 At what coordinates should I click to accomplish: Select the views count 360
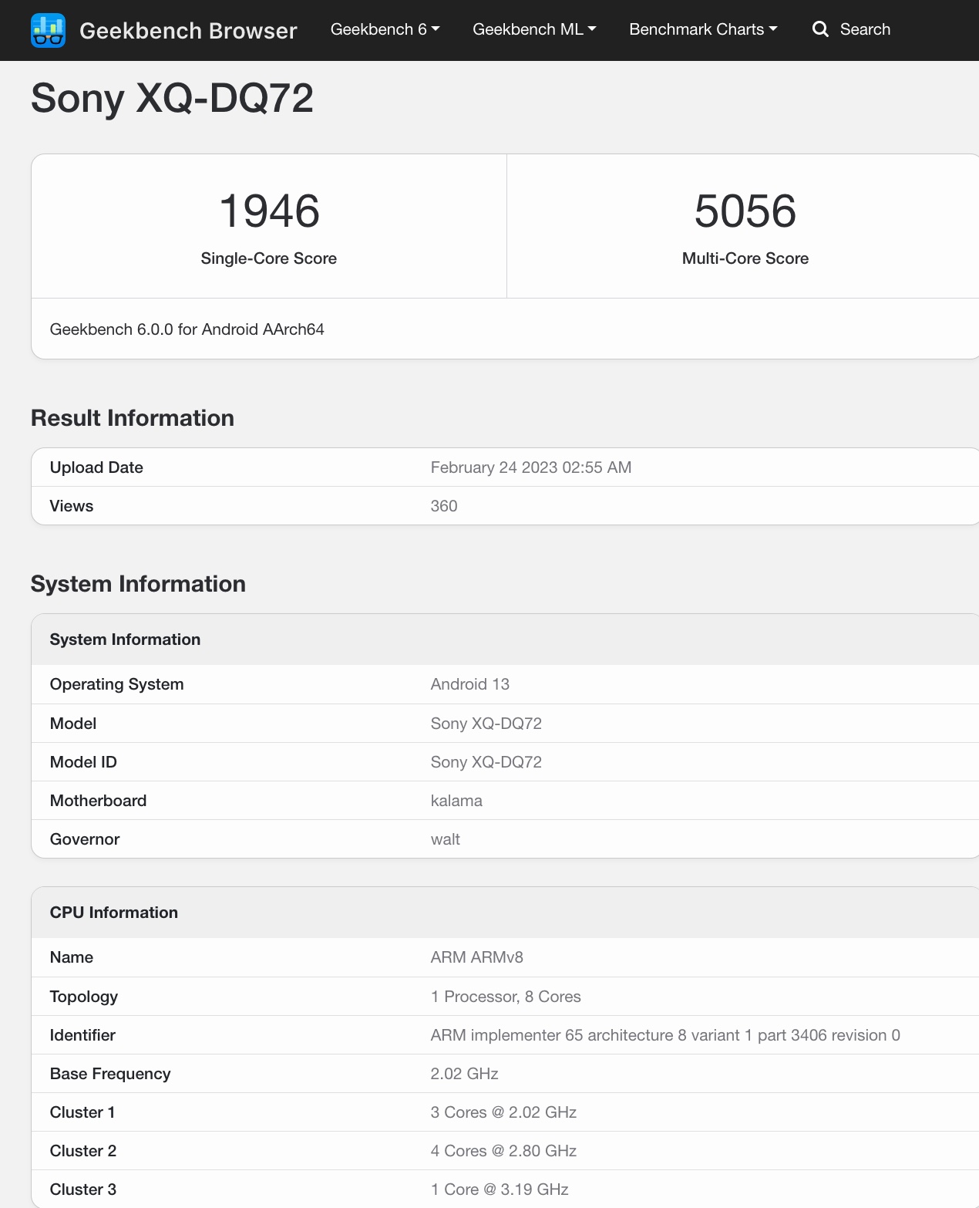pyautogui.click(x=444, y=506)
